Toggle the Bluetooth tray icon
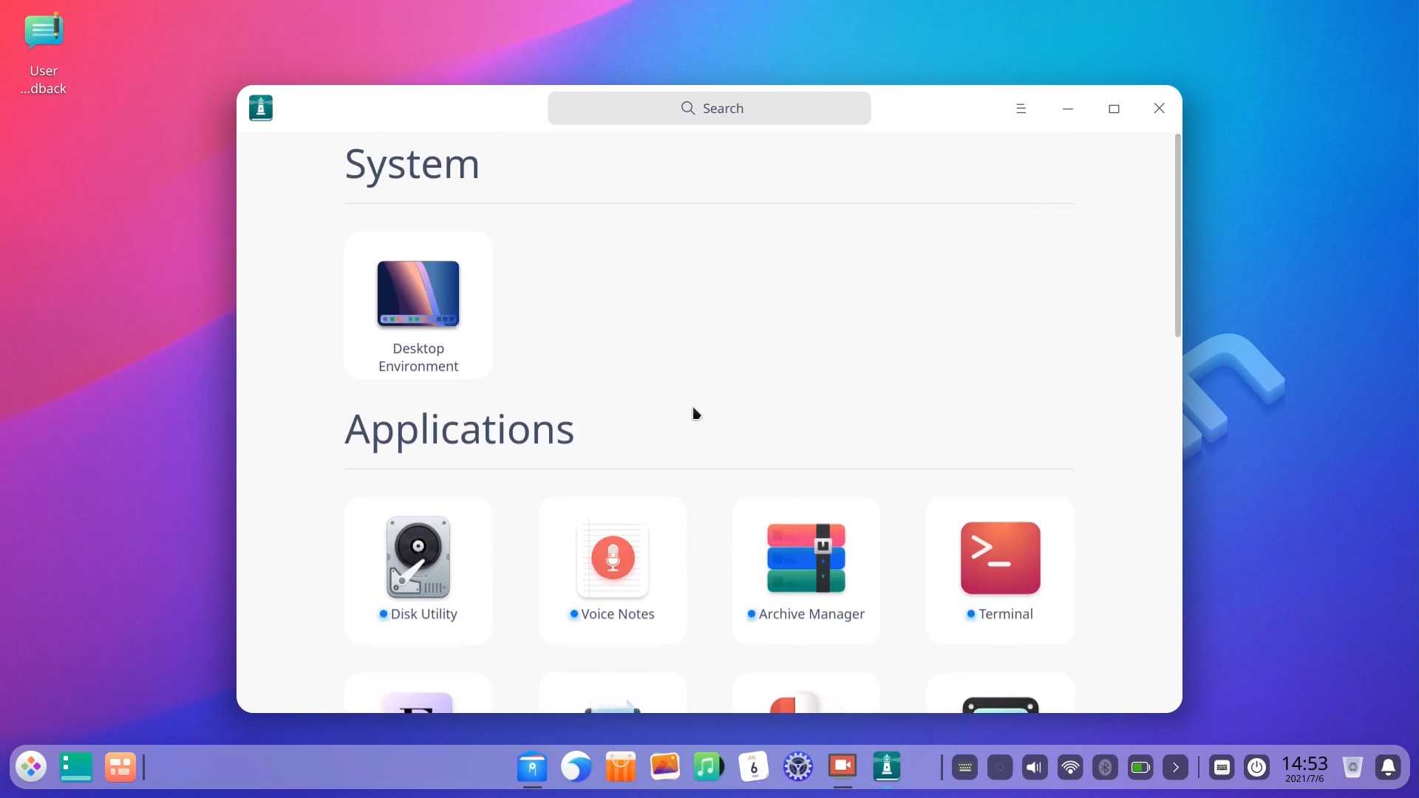Screen dimensions: 1419x798 coord(1105,768)
